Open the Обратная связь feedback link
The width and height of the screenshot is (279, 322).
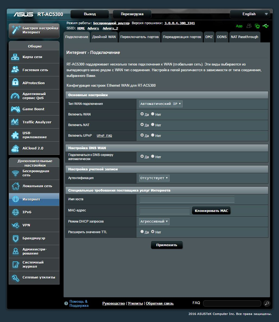tap(160, 304)
